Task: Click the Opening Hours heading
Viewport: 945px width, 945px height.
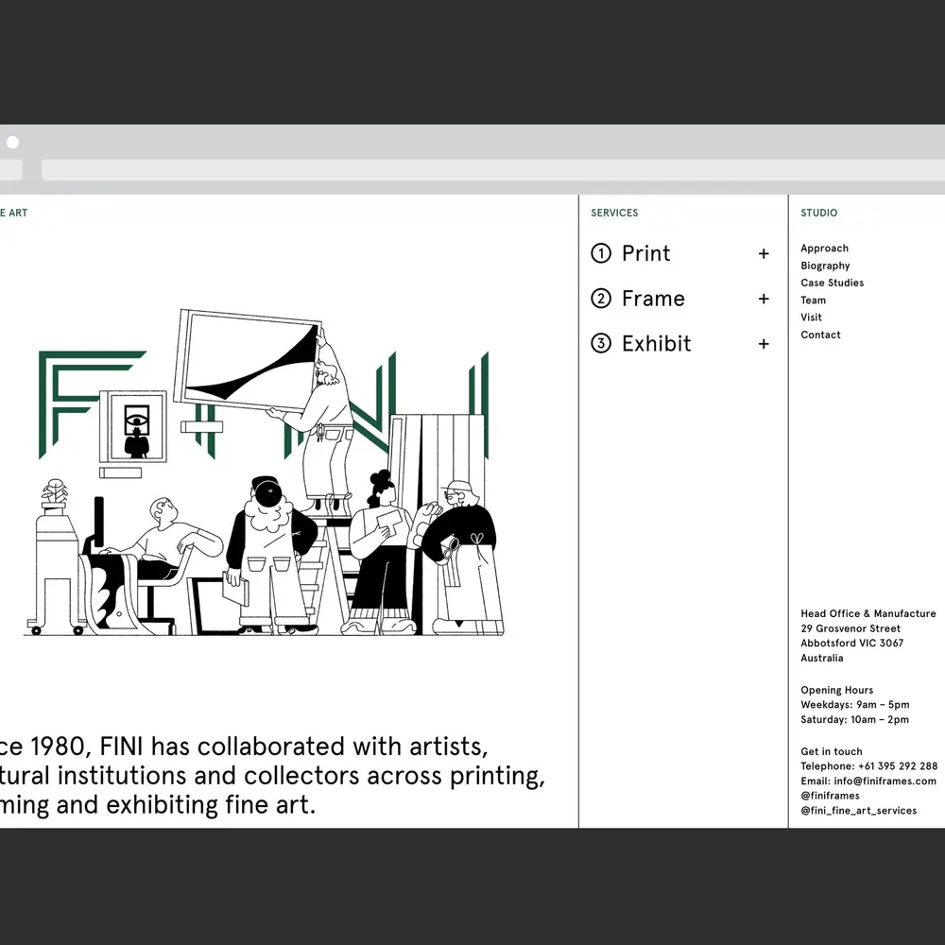Action: click(x=836, y=690)
